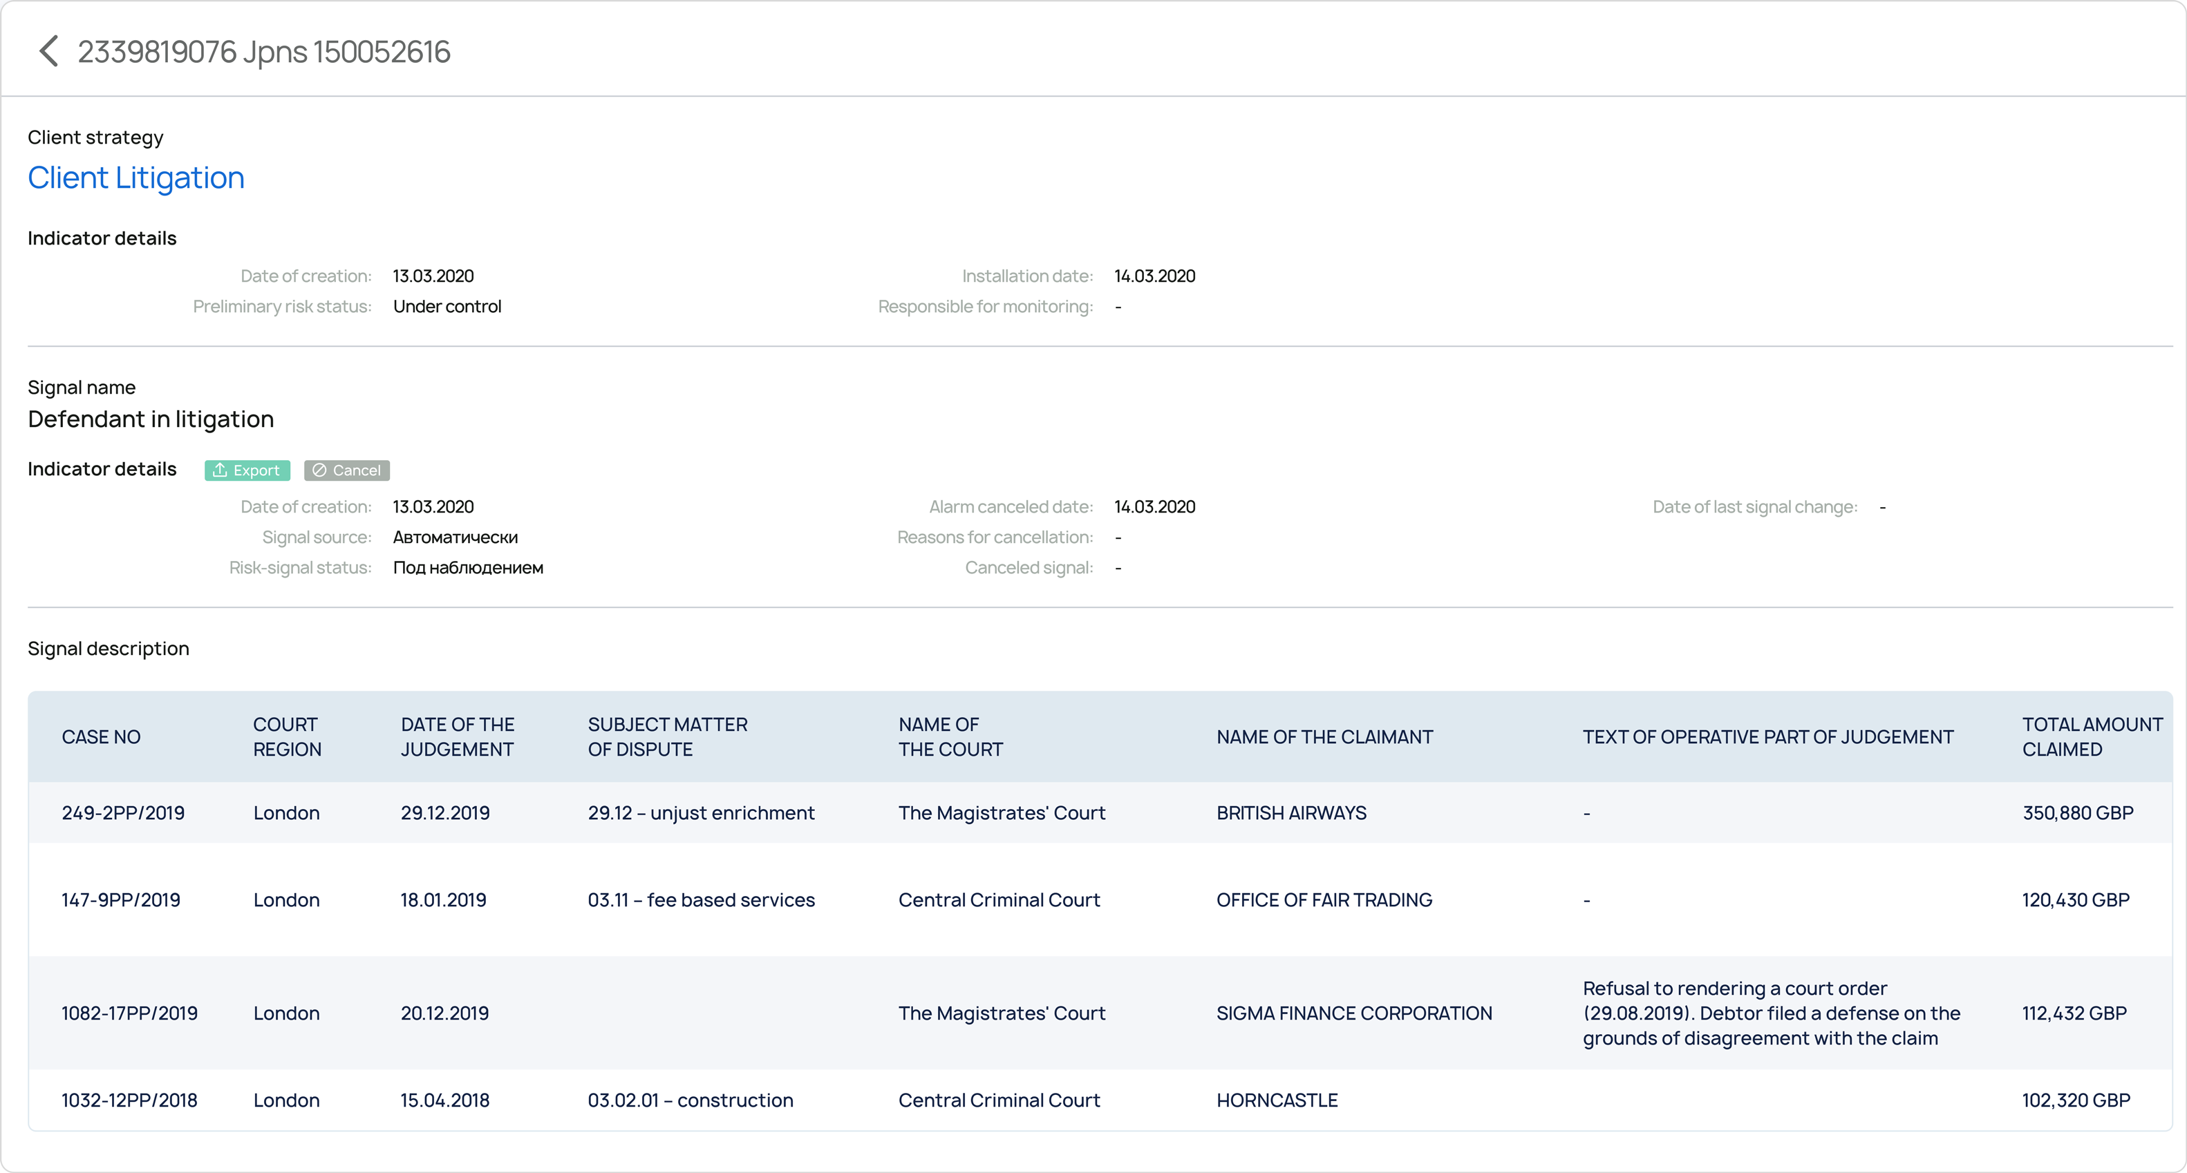The width and height of the screenshot is (2187, 1173).
Task: Click the export upload icon
Action: point(220,470)
